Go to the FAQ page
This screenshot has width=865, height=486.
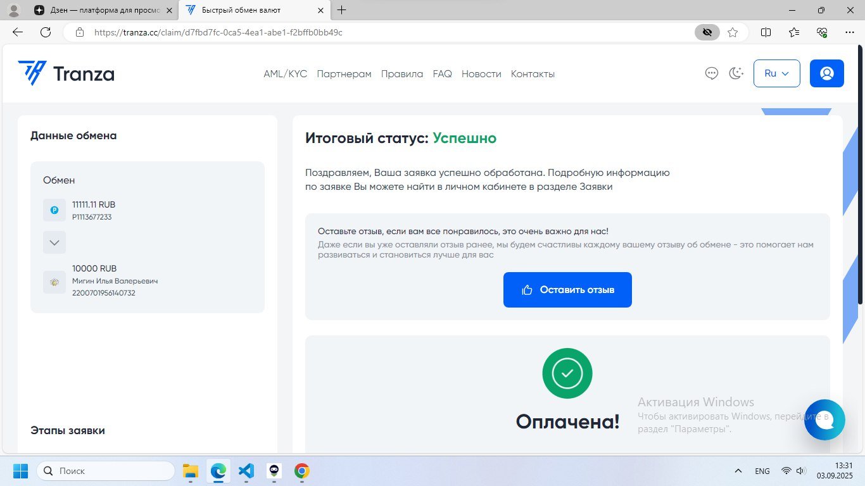[x=442, y=74]
